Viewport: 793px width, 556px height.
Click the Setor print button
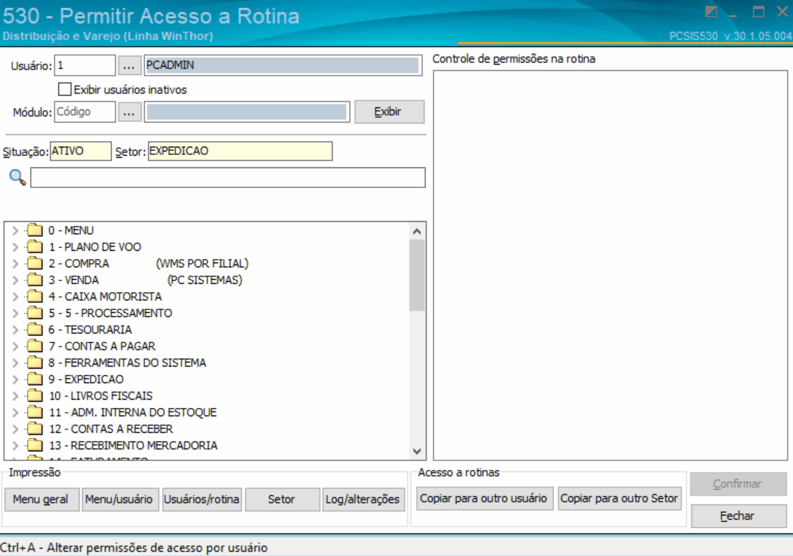click(282, 500)
